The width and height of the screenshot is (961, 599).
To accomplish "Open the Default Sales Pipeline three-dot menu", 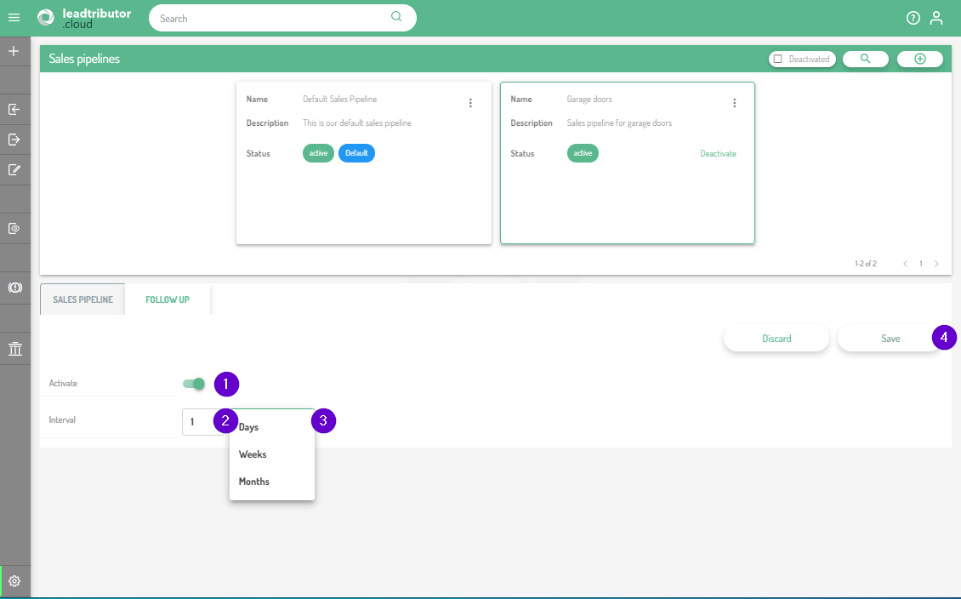I will point(470,103).
